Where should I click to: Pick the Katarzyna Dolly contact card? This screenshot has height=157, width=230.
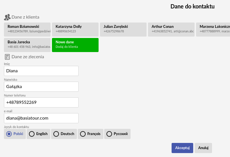[x=75, y=30]
